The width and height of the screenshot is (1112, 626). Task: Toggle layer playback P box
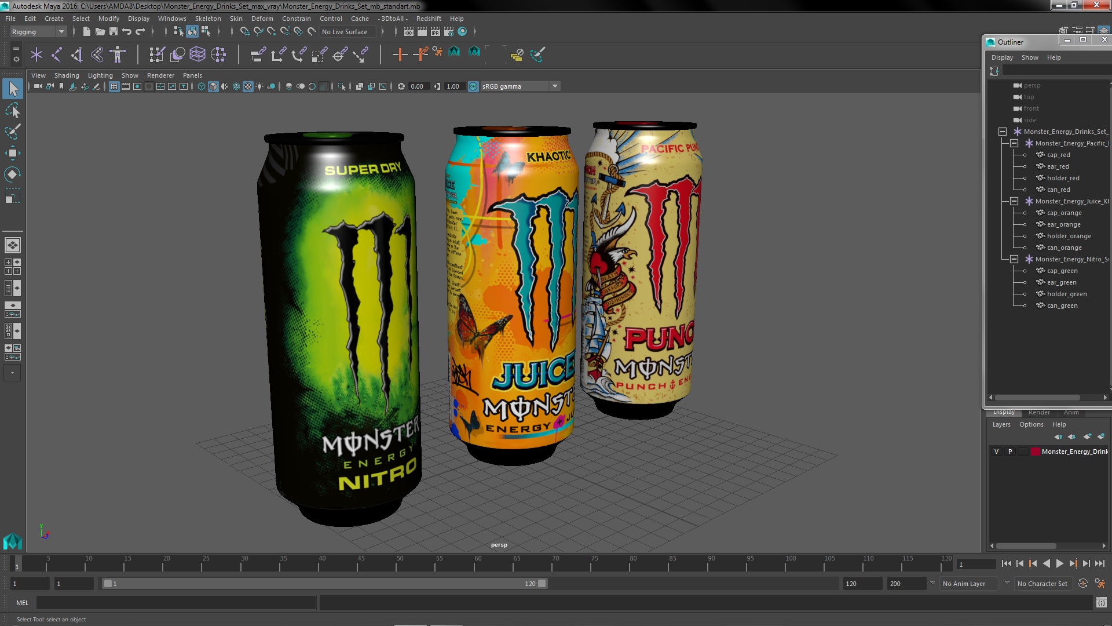point(1010,452)
